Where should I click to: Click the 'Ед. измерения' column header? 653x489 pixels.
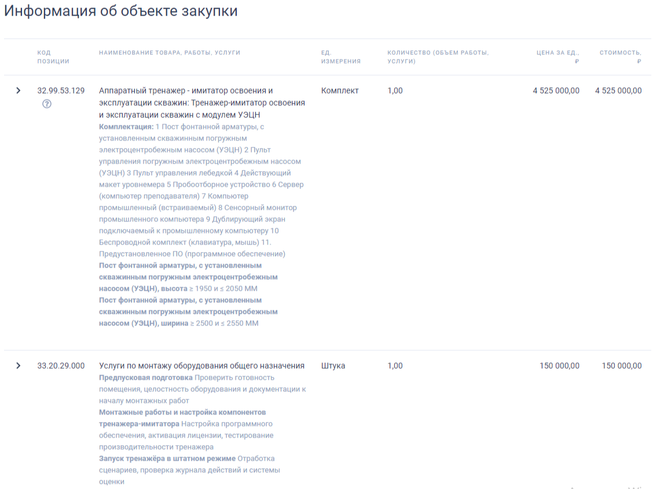tap(340, 57)
